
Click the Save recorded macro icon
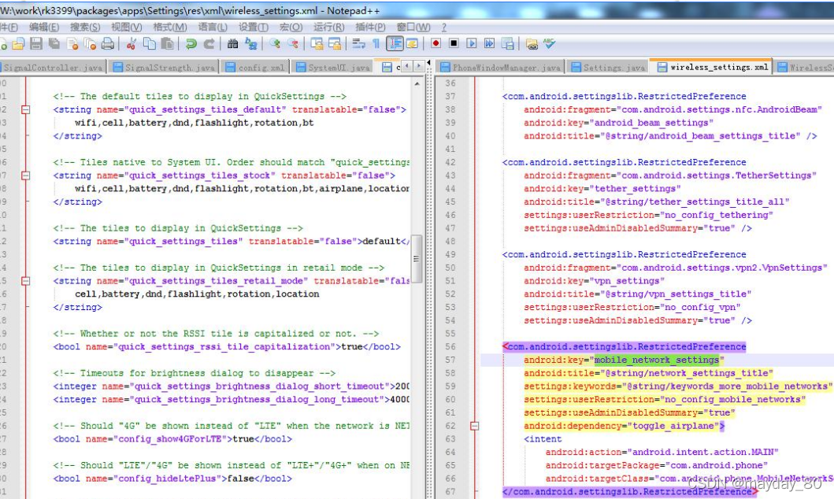[507, 43]
